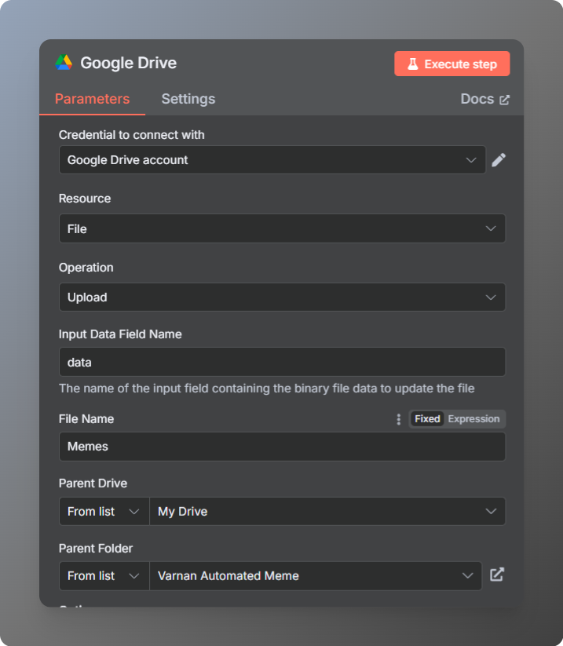The width and height of the screenshot is (563, 646).
Task: Click the File Name field containing Memes
Action: pyautogui.click(x=283, y=447)
